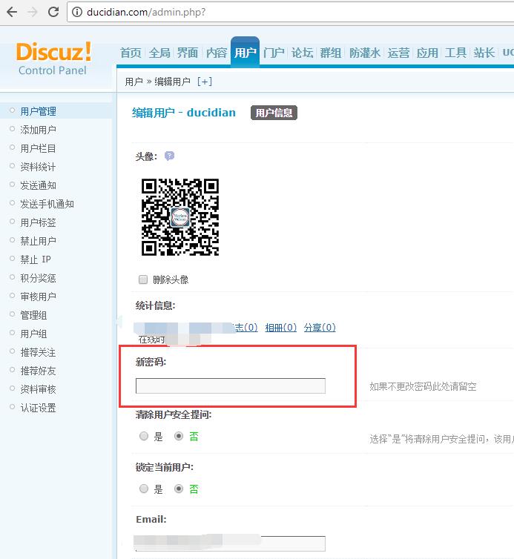Open the 相册(0) link
514x559 pixels.
[281, 327]
